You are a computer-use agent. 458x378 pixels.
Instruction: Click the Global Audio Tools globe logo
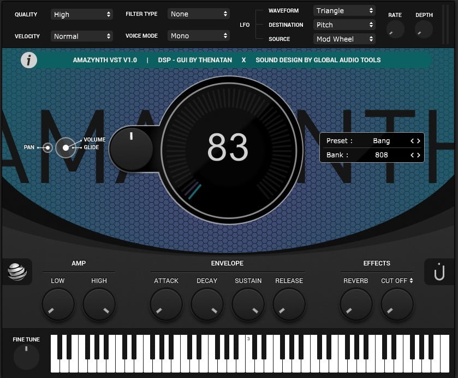pos(17,271)
